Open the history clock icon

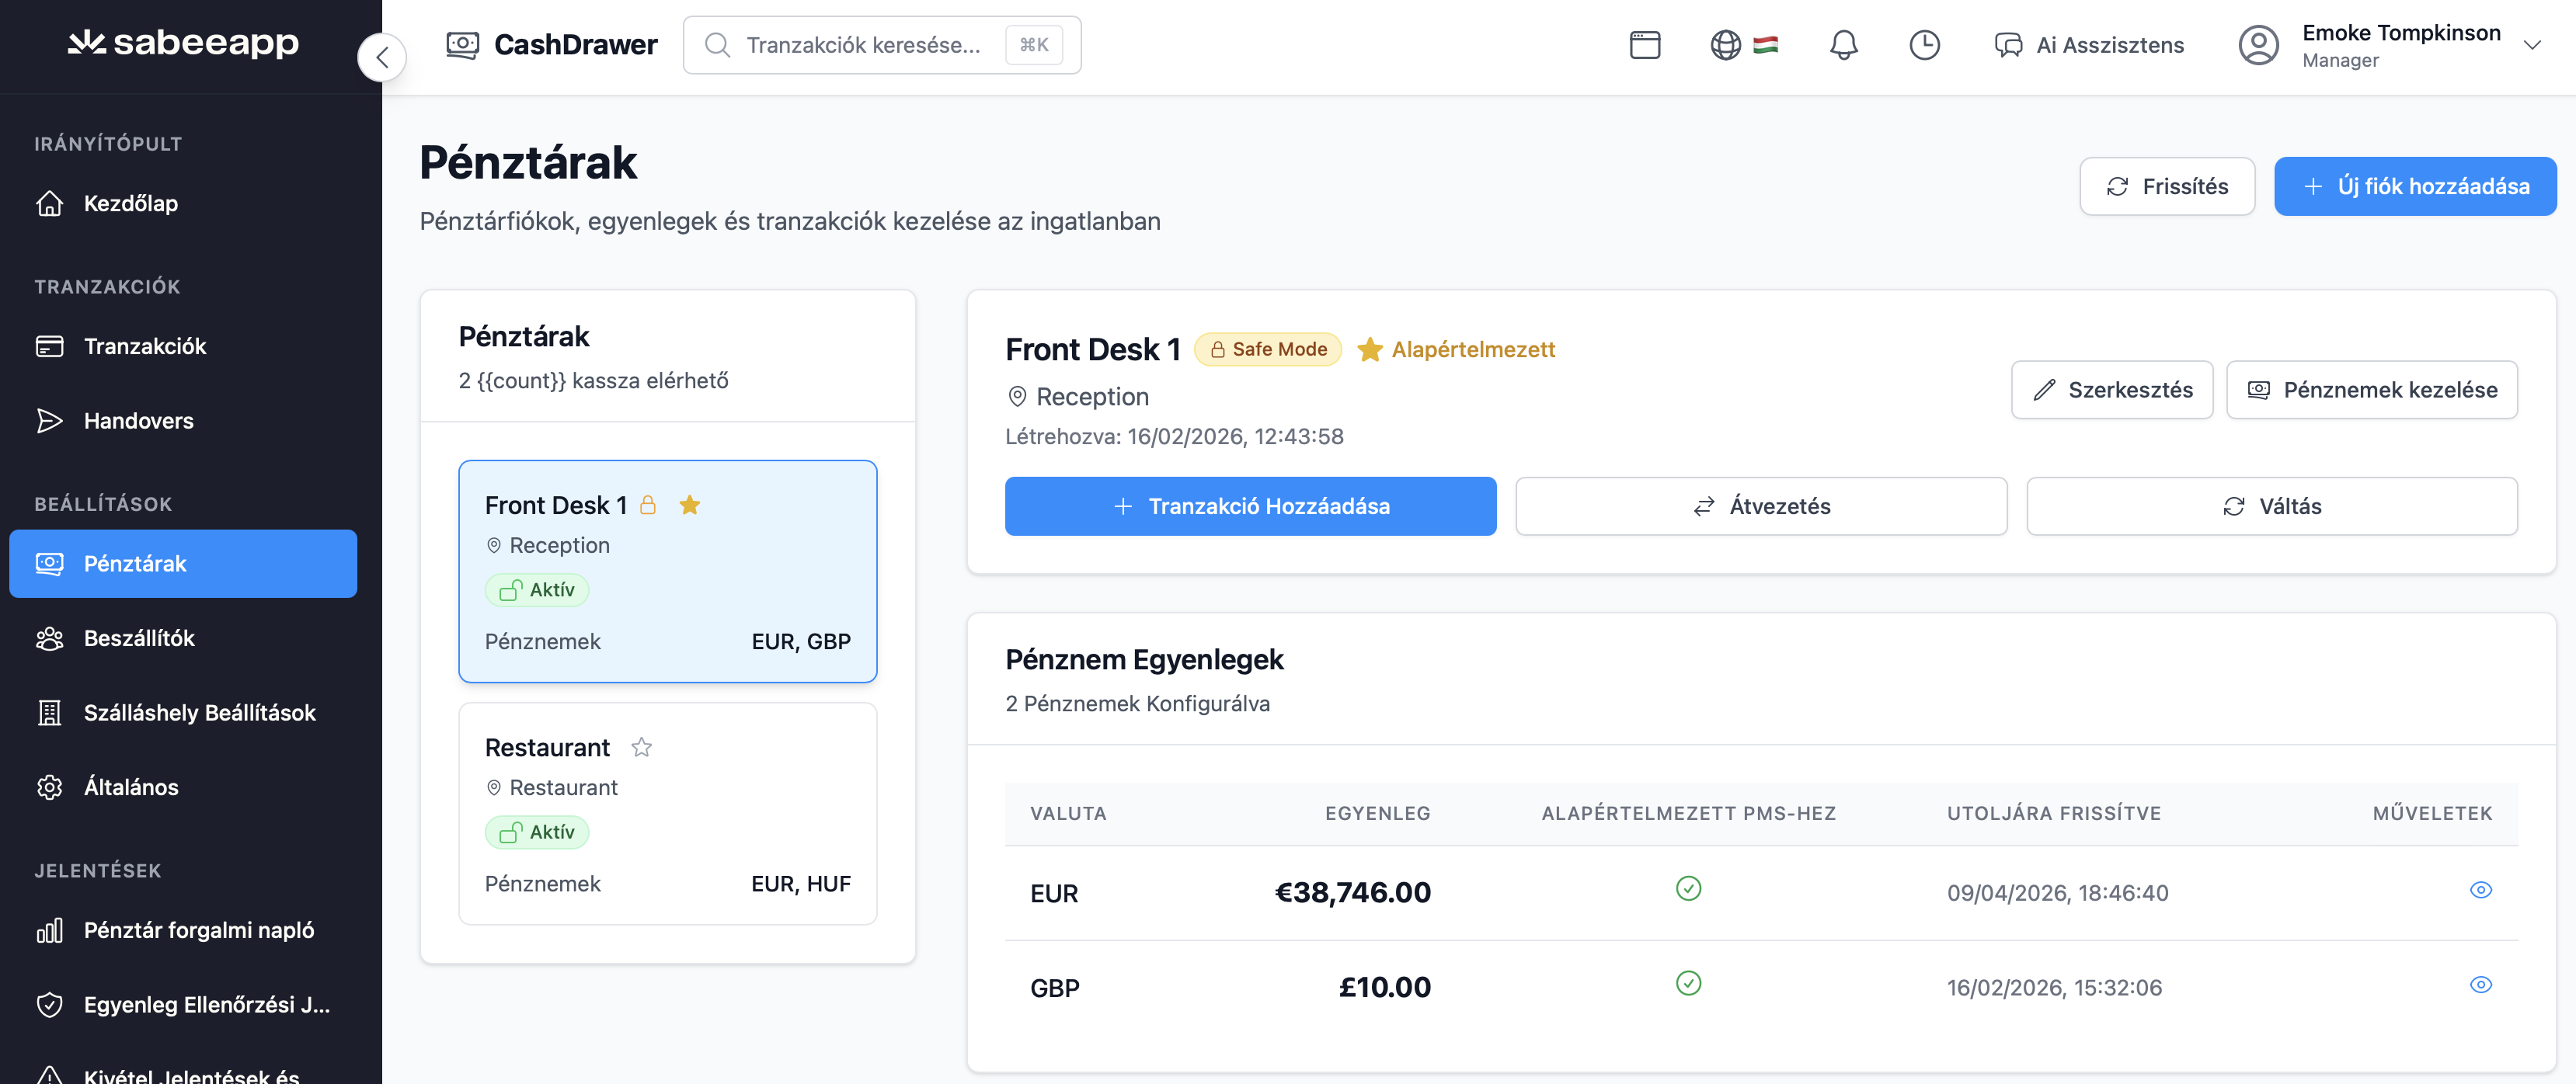click(x=1924, y=45)
